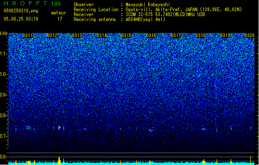The image size is (259, 165).
Task: Click the 'Observer' field label
Action: pyautogui.click(x=84, y=5)
